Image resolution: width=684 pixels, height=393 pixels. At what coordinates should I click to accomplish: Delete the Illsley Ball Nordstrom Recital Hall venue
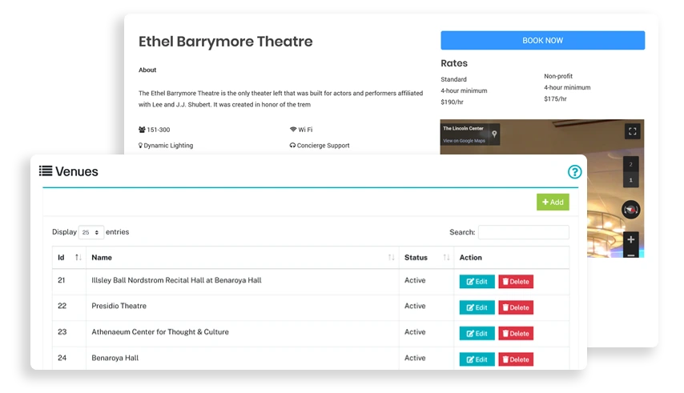[x=516, y=282]
